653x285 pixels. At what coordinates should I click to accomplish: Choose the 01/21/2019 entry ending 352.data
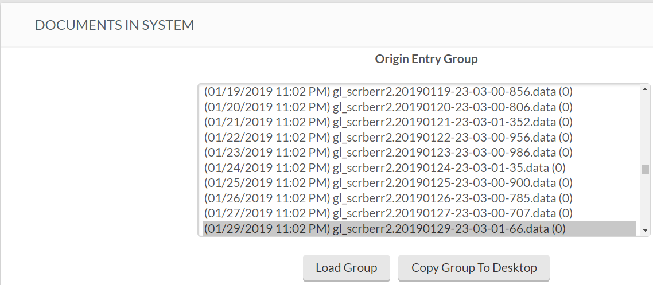388,122
